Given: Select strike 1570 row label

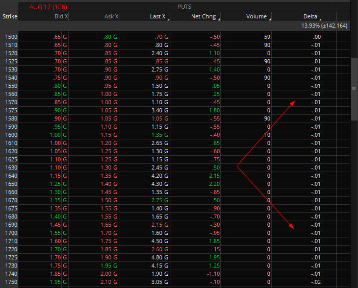Looking at the screenshot, I should point(11,102).
